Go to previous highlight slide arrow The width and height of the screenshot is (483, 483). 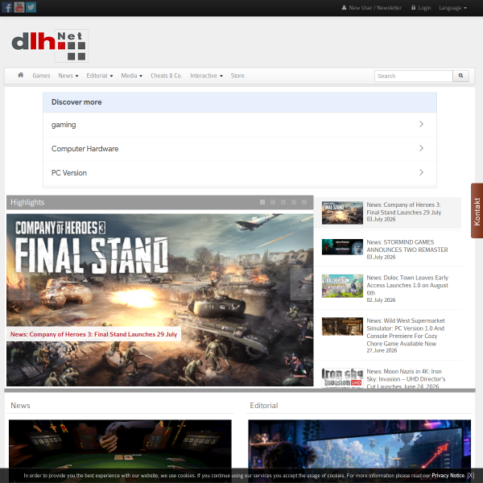[19, 284]
